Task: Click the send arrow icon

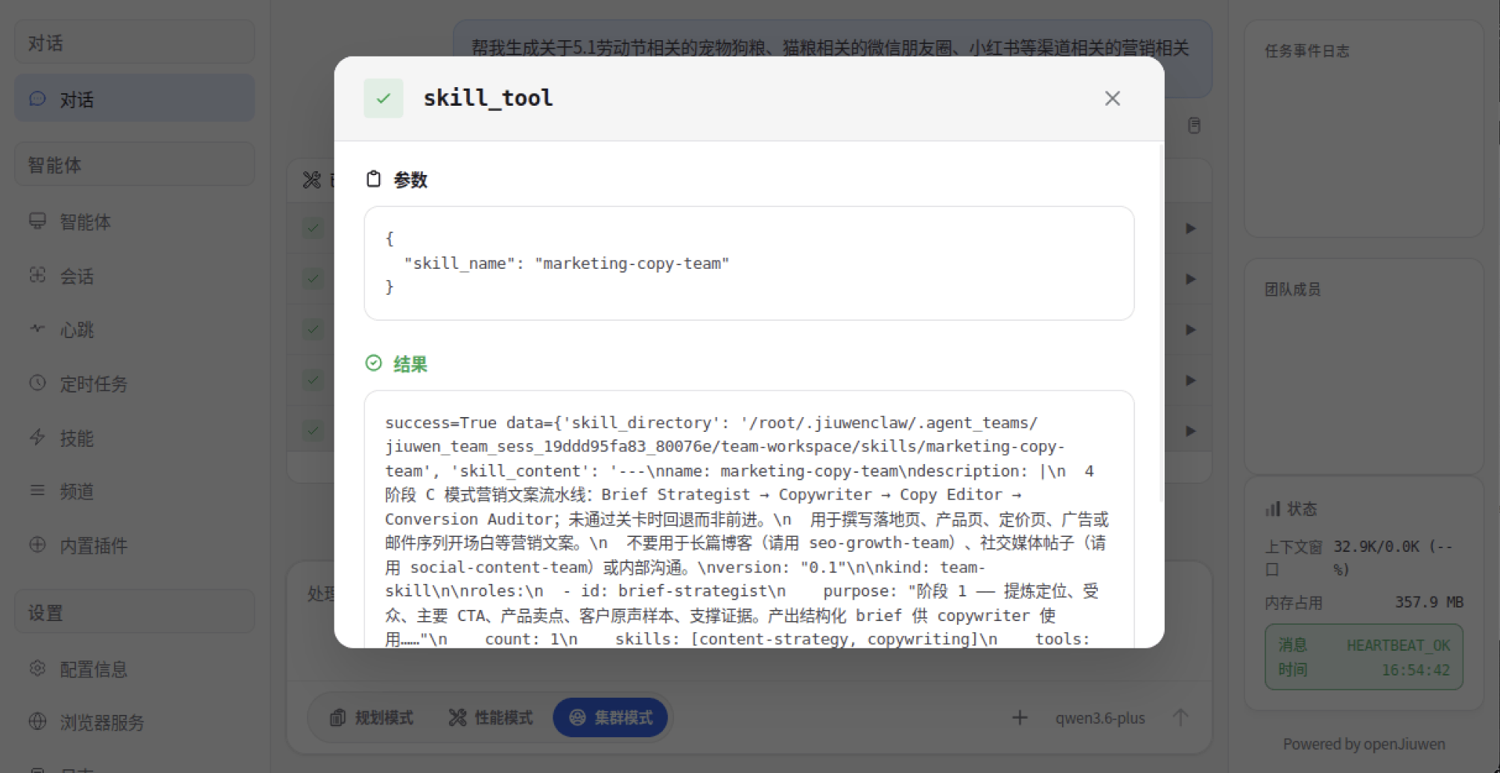Action: pyautogui.click(x=1180, y=718)
